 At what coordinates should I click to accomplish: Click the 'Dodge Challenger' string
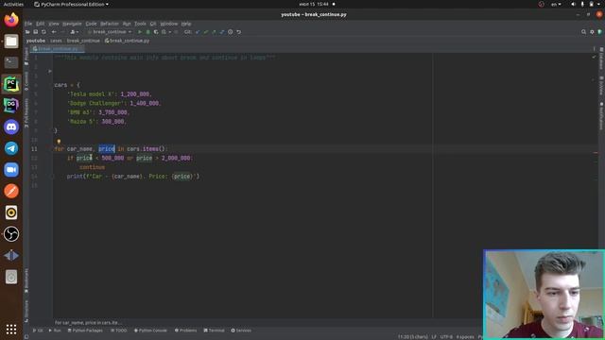coord(95,103)
